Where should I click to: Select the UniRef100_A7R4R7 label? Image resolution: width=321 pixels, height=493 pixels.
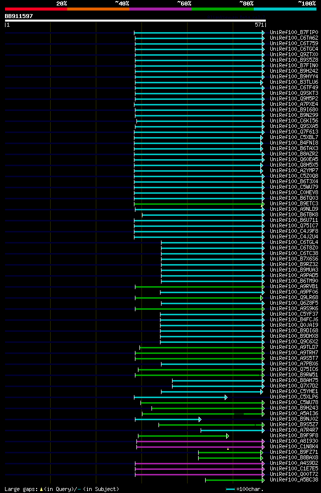click(x=294, y=430)
